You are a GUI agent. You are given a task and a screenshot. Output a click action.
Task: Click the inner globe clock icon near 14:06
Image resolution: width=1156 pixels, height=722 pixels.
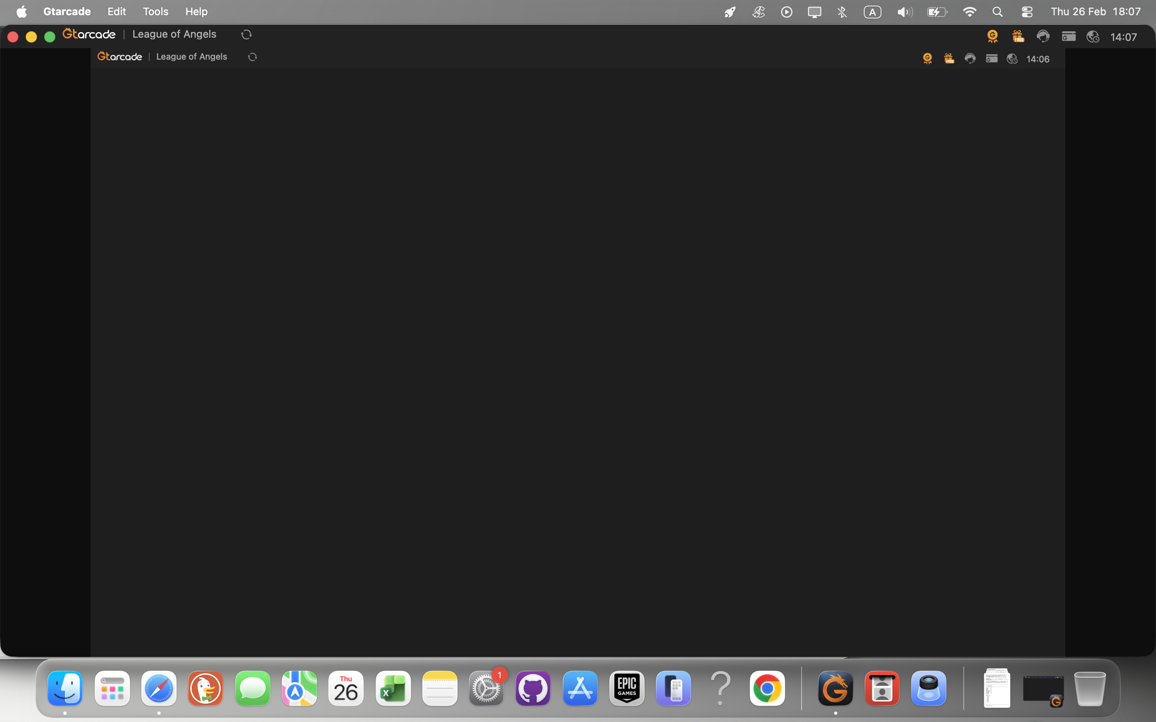[x=1012, y=59]
